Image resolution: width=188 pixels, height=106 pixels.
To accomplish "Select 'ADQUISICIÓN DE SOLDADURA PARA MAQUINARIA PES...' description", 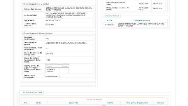I will point(66,43).
